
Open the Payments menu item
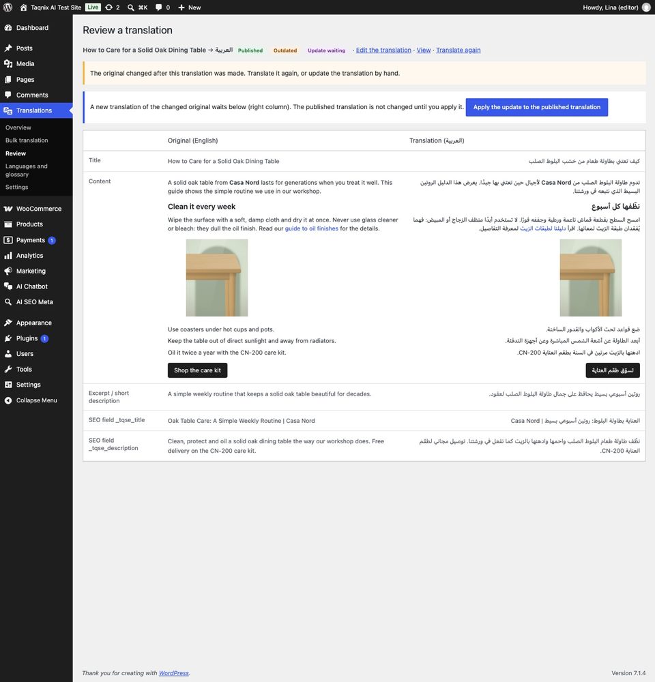tap(37, 240)
